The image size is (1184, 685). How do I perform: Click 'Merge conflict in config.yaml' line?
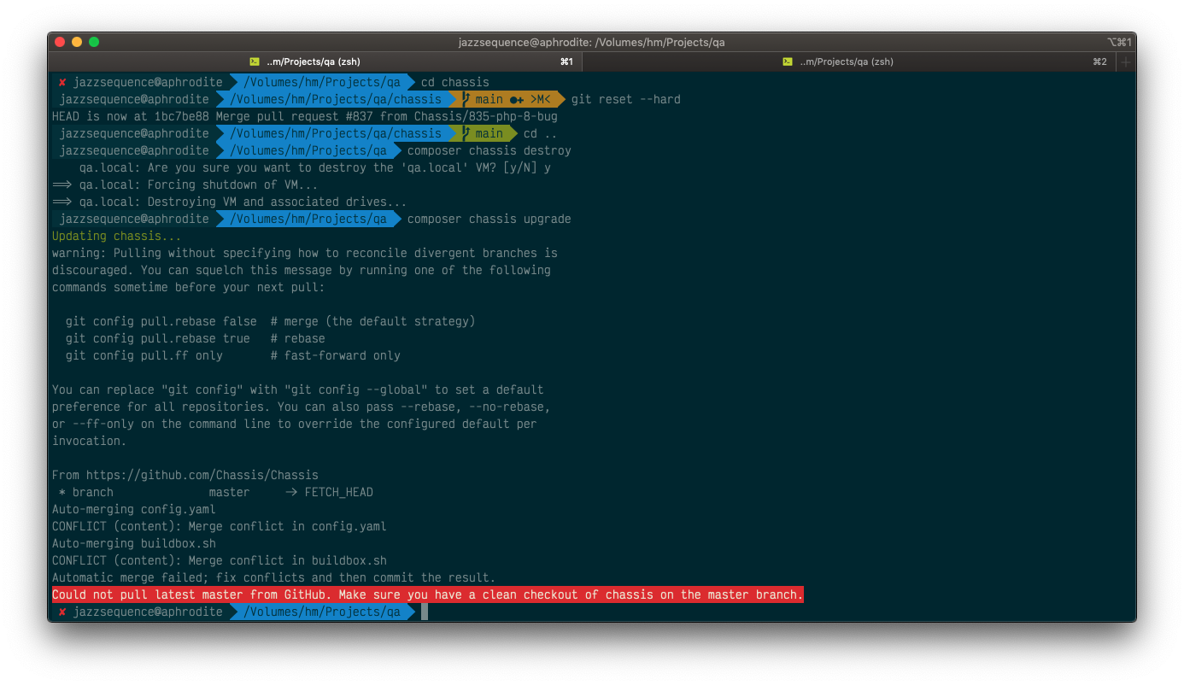point(220,527)
